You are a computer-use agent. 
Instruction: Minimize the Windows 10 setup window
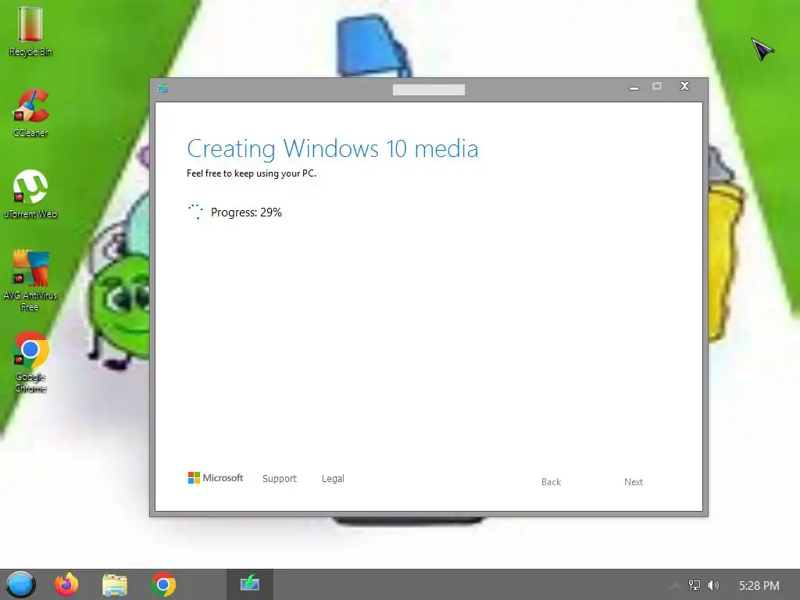point(634,87)
